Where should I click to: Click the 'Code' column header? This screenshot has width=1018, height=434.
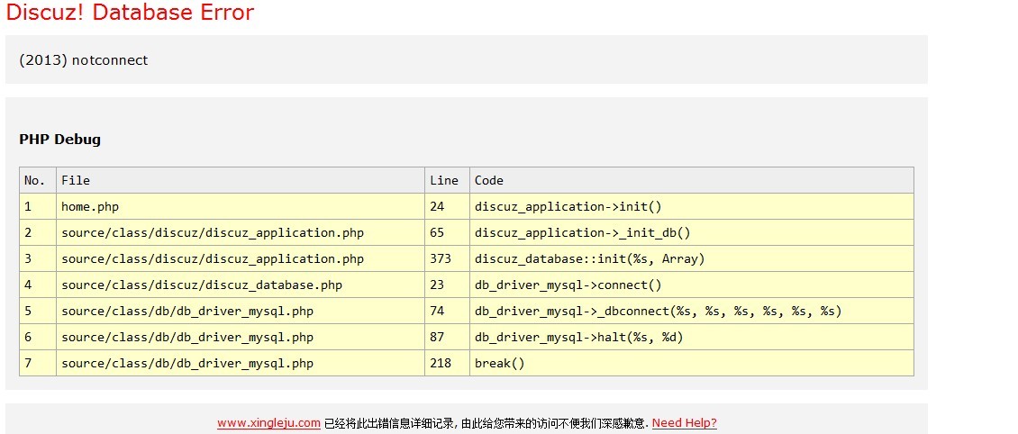[692, 180]
